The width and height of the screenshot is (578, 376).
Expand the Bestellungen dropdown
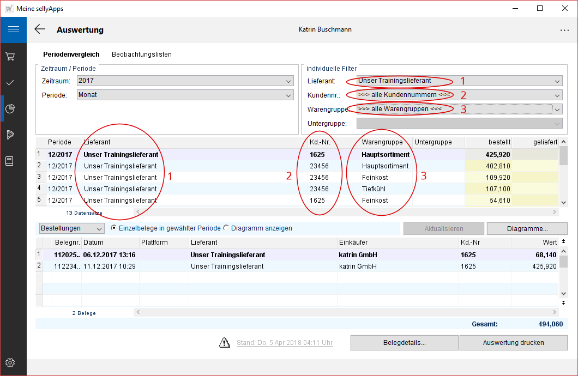pos(71,228)
